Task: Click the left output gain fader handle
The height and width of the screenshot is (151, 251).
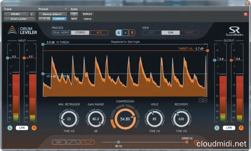Action: (x=215, y=60)
